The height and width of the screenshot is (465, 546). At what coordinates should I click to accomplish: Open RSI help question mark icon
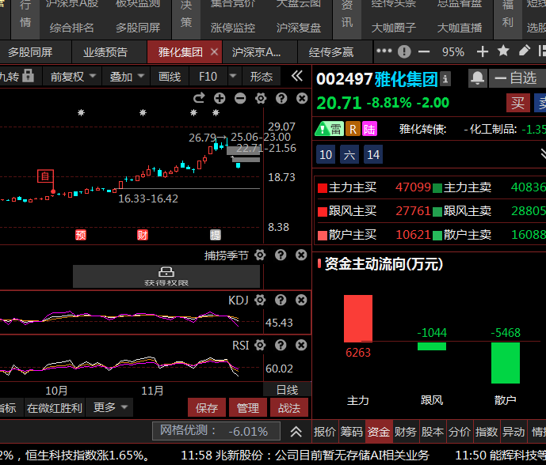point(281,345)
